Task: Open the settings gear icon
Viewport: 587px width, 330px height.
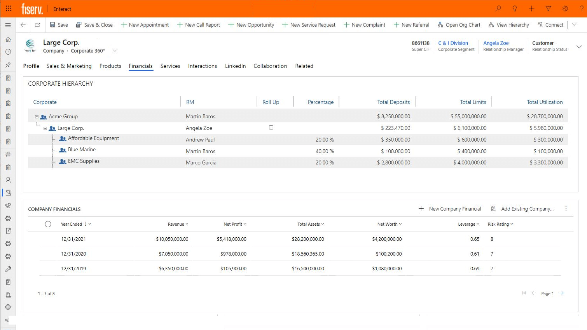Action: (565, 9)
